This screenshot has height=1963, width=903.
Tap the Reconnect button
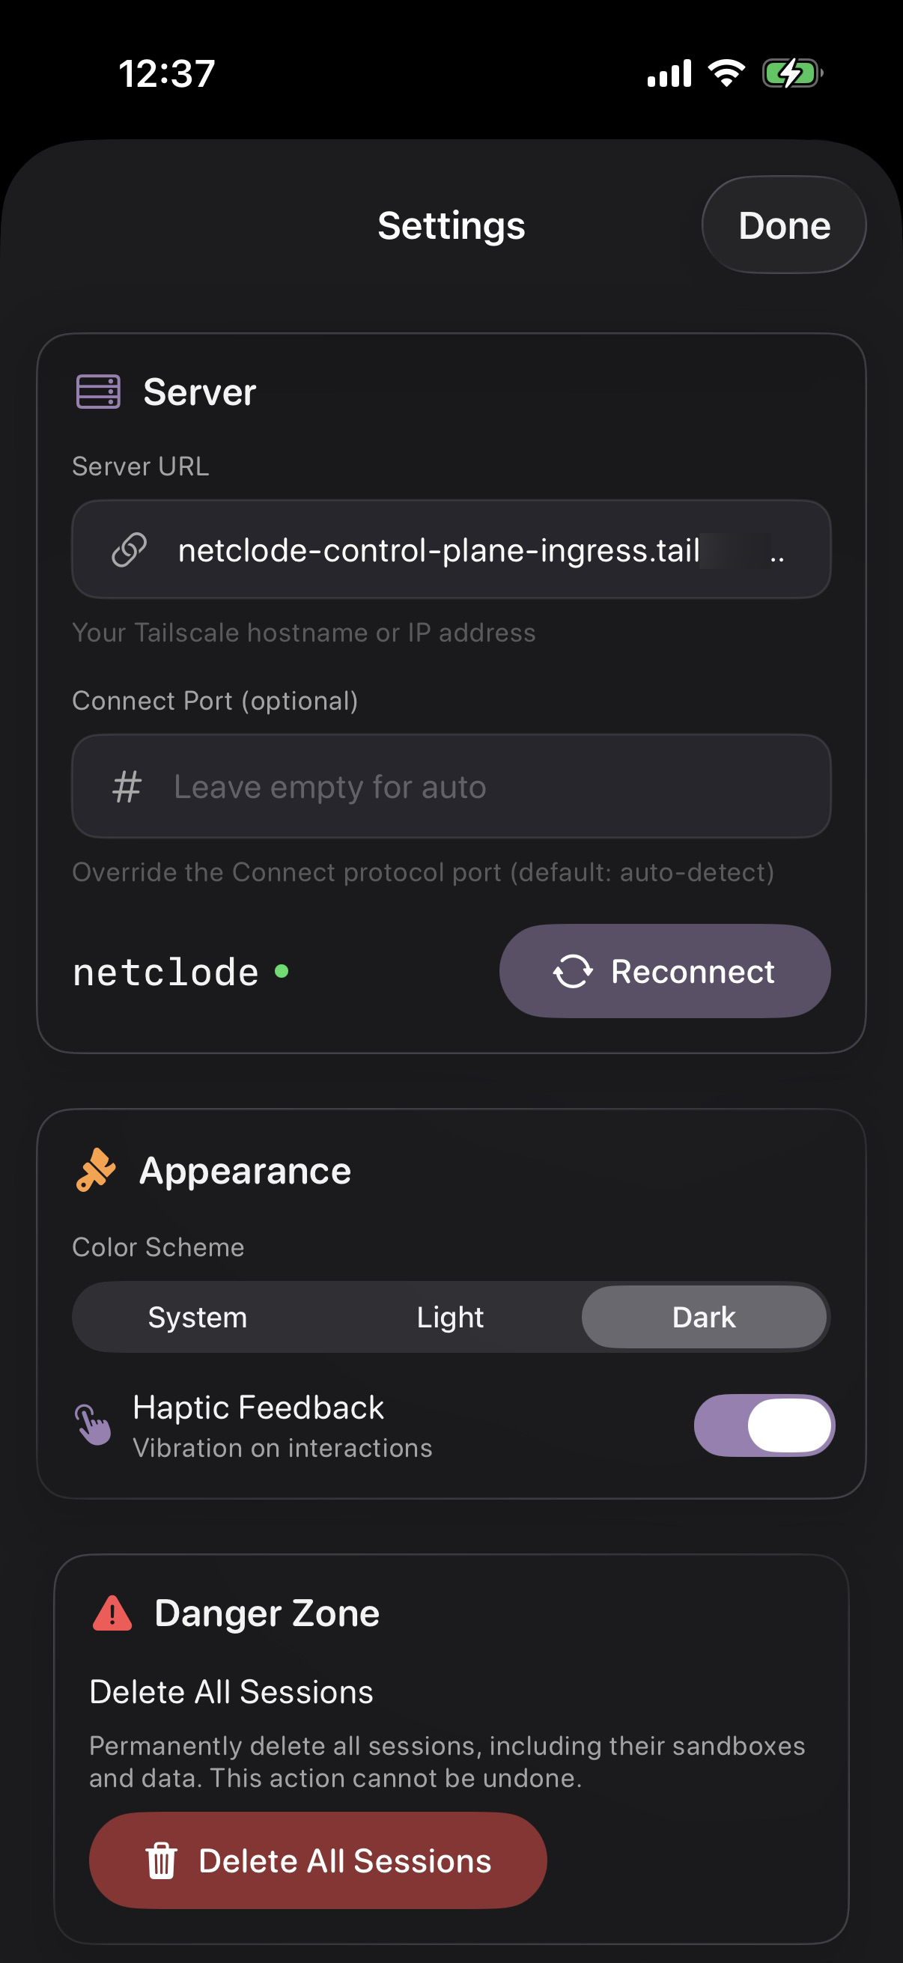pyautogui.click(x=664, y=972)
